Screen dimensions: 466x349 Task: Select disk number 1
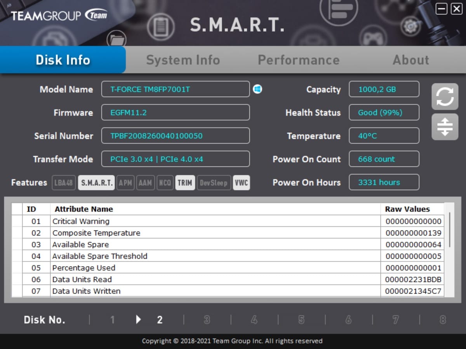[112, 320]
